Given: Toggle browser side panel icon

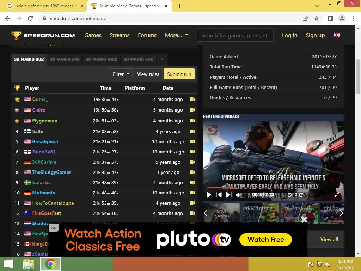Looking at the screenshot, I should [x=331, y=18].
